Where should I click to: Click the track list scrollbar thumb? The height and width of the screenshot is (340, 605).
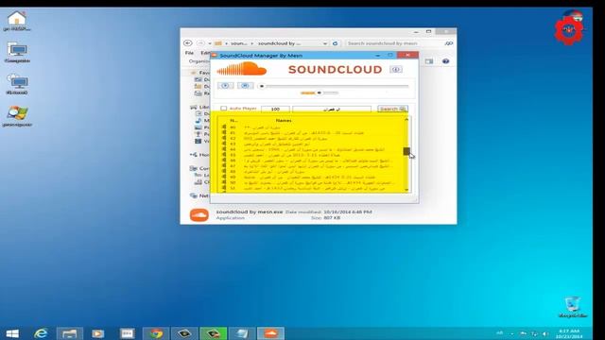[x=406, y=151]
